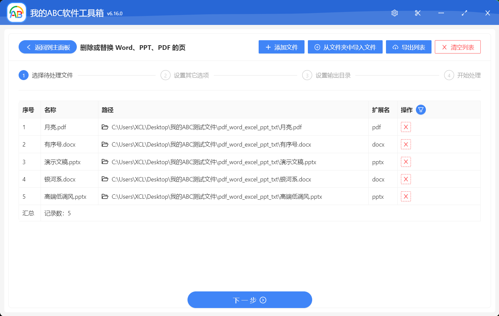
Task: Click the filter funnel in the 操作 column header
Action: 421,109
